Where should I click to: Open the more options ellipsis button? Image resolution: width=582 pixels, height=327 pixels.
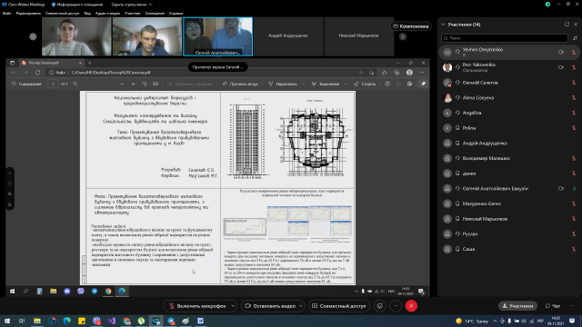(x=396, y=306)
